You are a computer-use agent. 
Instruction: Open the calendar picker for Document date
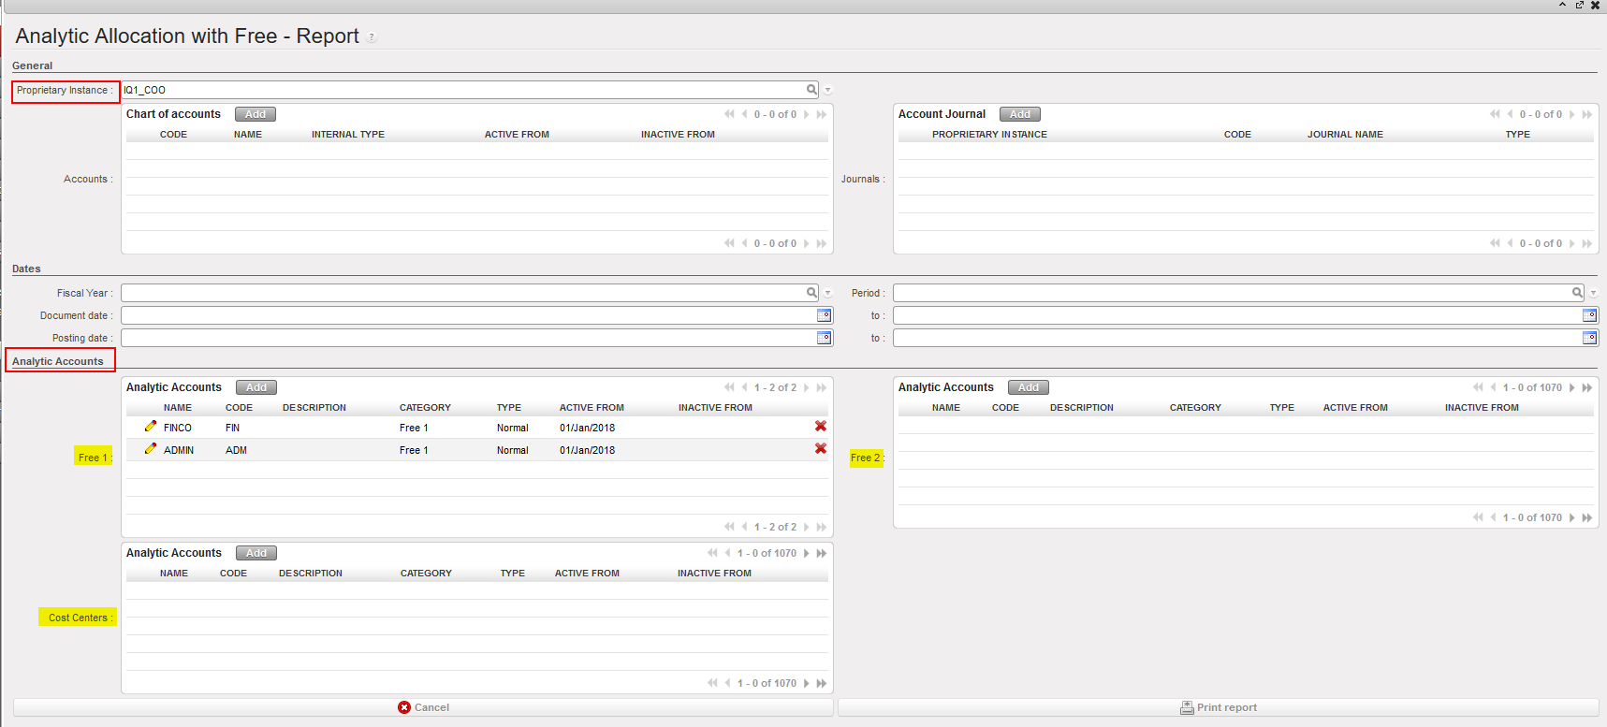[824, 315]
